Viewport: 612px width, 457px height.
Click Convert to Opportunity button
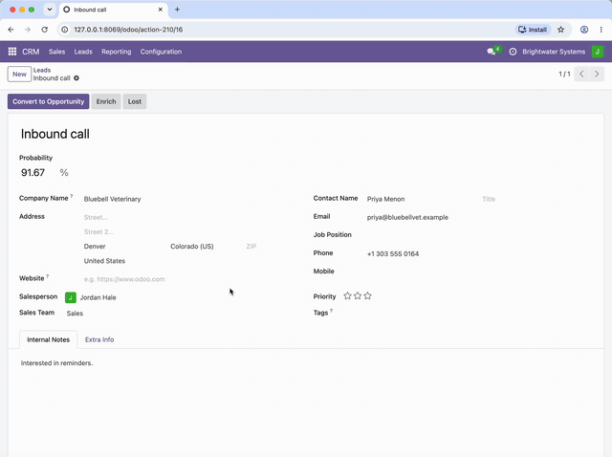point(49,101)
